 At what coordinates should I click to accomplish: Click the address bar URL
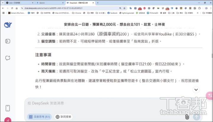pyautogui.click(x=54, y=8)
